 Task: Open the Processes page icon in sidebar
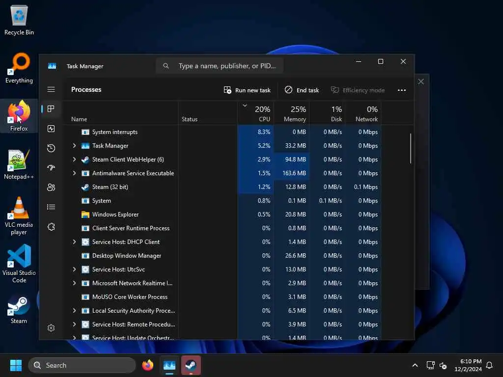[51, 109]
